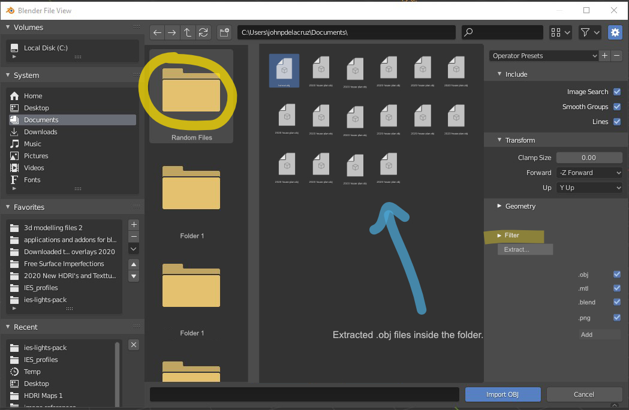This screenshot has width=629, height=410.
Task: Click the Import OBJ button
Action: pyautogui.click(x=502, y=395)
